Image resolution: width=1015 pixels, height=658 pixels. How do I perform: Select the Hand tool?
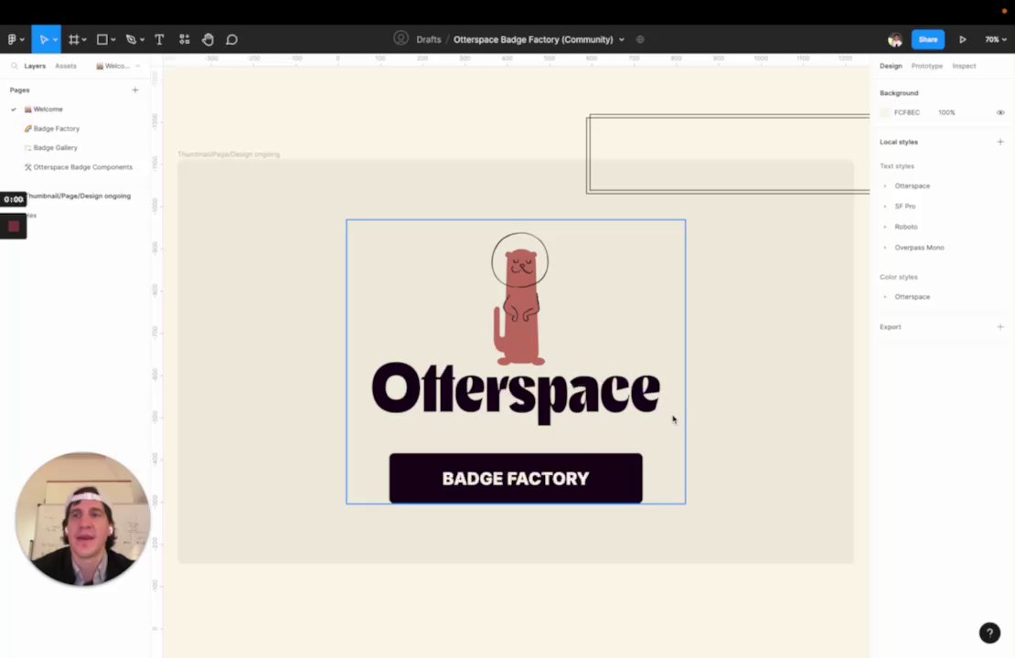point(208,39)
